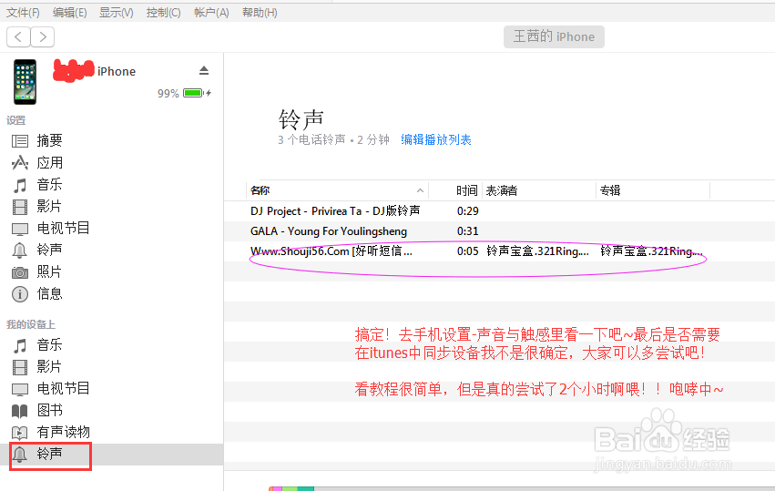Click 铃声宝盒.321Ring in 专辑 column

651,251
